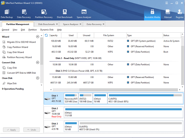Open the Dynamic Disk menu
Screen dimensions: 185x138
point(47,30)
